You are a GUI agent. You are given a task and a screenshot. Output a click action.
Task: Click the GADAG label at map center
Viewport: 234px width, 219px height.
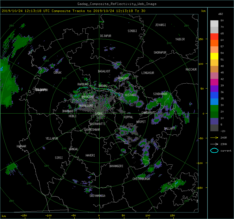tap(99, 114)
